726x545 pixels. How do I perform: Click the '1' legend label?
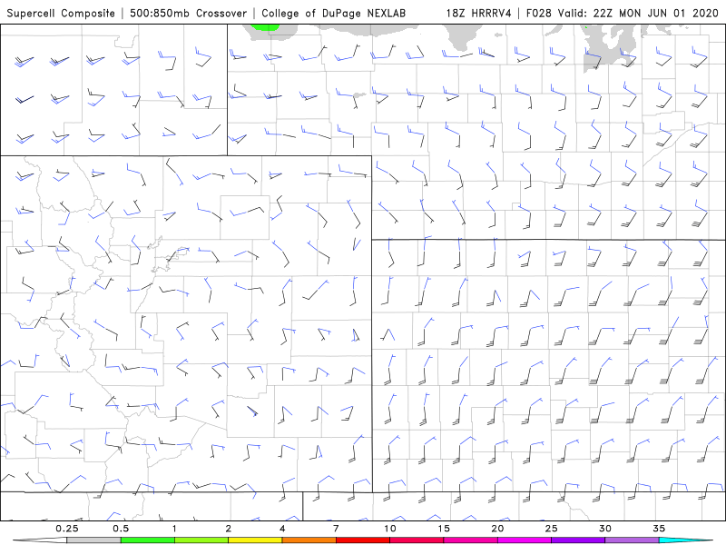coord(174,529)
